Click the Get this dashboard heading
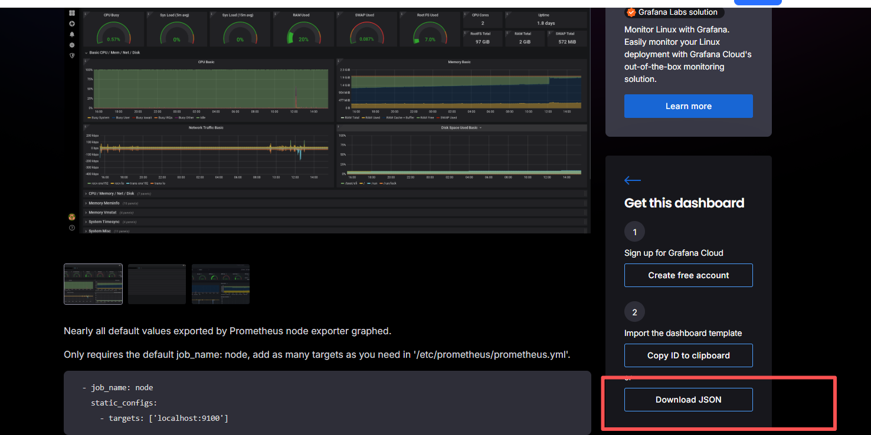The image size is (871, 435). pyautogui.click(x=685, y=203)
